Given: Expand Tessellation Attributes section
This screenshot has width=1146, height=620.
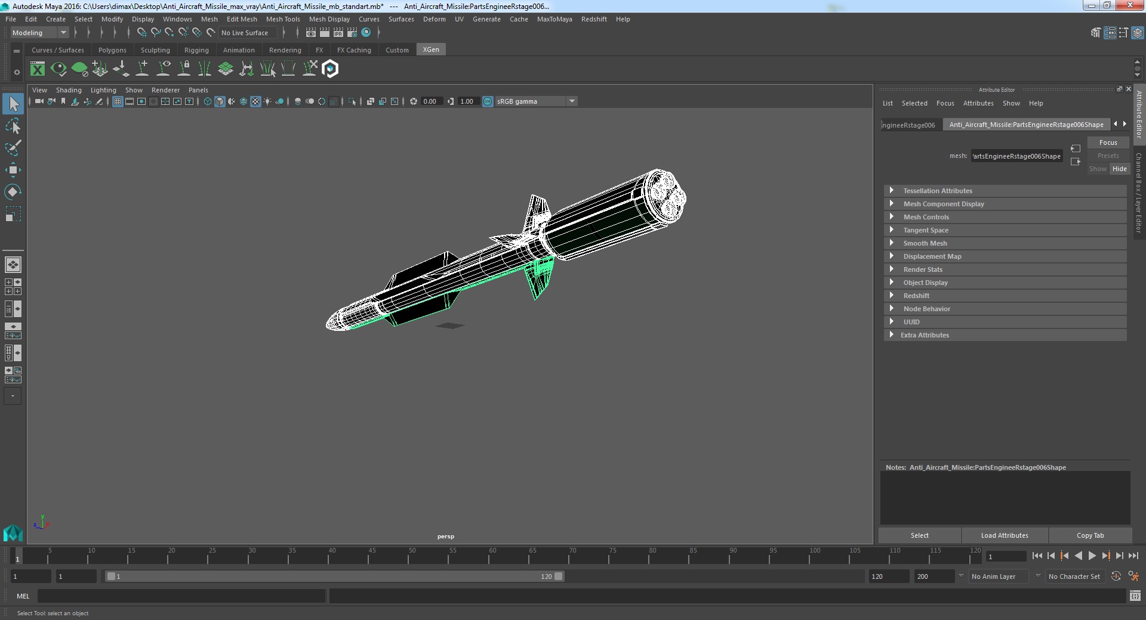Looking at the screenshot, I should 1005,191.
